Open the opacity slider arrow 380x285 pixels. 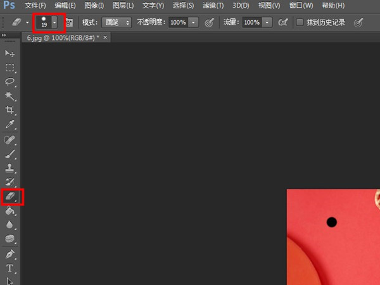(x=193, y=23)
